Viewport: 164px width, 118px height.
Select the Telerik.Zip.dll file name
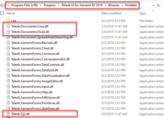click(20, 114)
